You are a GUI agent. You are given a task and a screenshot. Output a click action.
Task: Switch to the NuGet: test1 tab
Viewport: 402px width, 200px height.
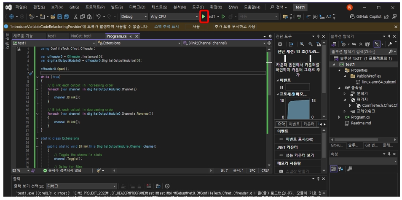(x=81, y=36)
